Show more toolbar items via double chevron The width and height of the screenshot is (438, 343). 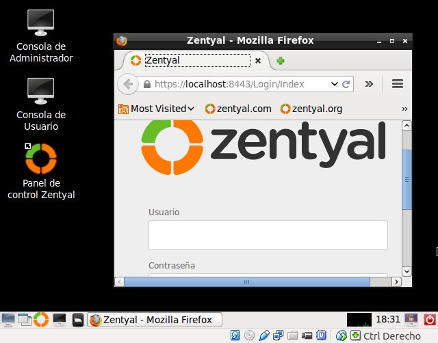(x=369, y=84)
